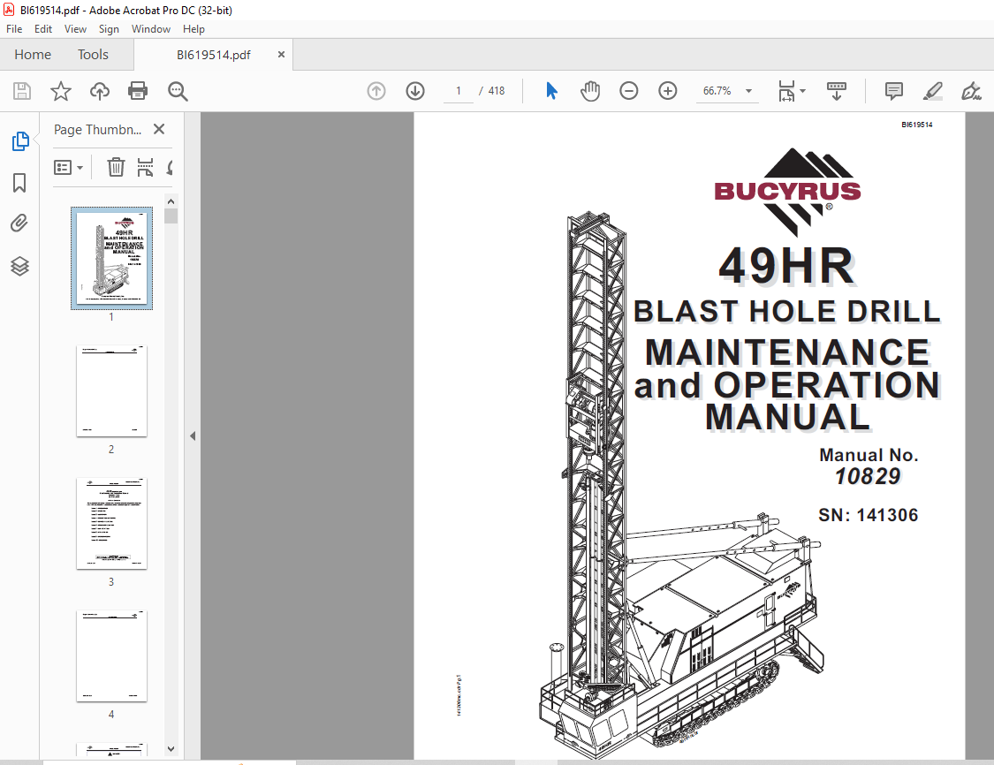
Task: Open the View menu
Action: pyautogui.click(x=75, y=29)
